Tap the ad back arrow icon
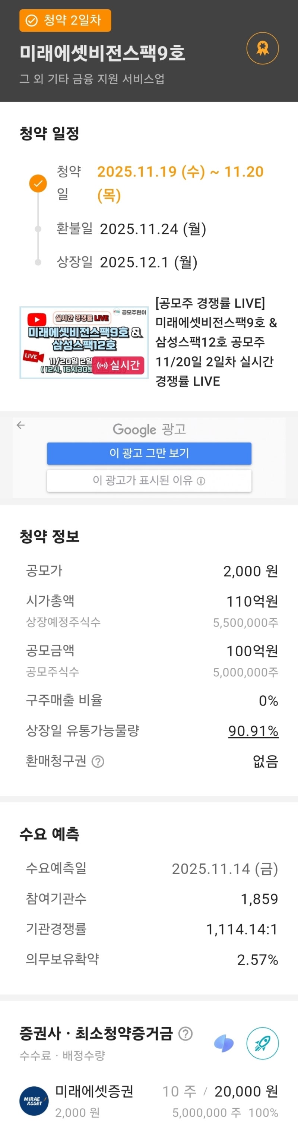This screenshot has height=1137, width=298. click(x=21, y=425)
